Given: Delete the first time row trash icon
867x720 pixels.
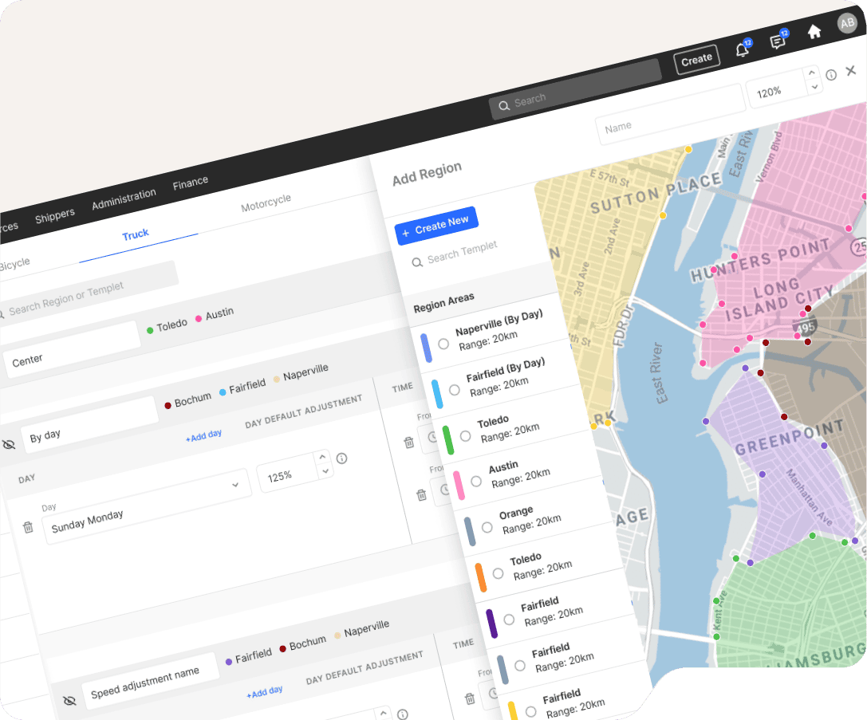Looking at the screenshot, I should coord(409,442).
